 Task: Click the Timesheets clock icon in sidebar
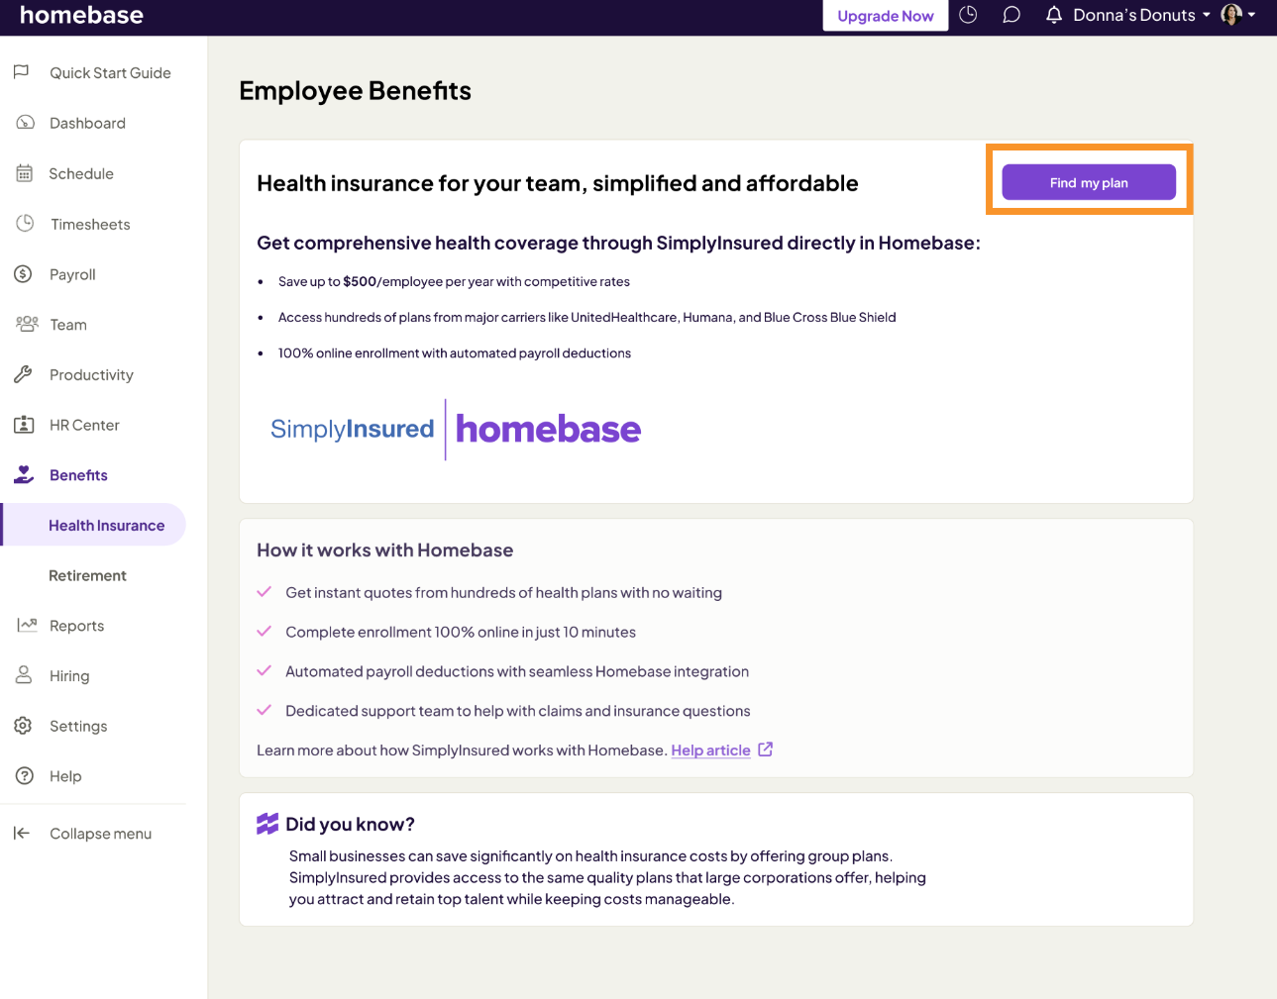[25, 224]
